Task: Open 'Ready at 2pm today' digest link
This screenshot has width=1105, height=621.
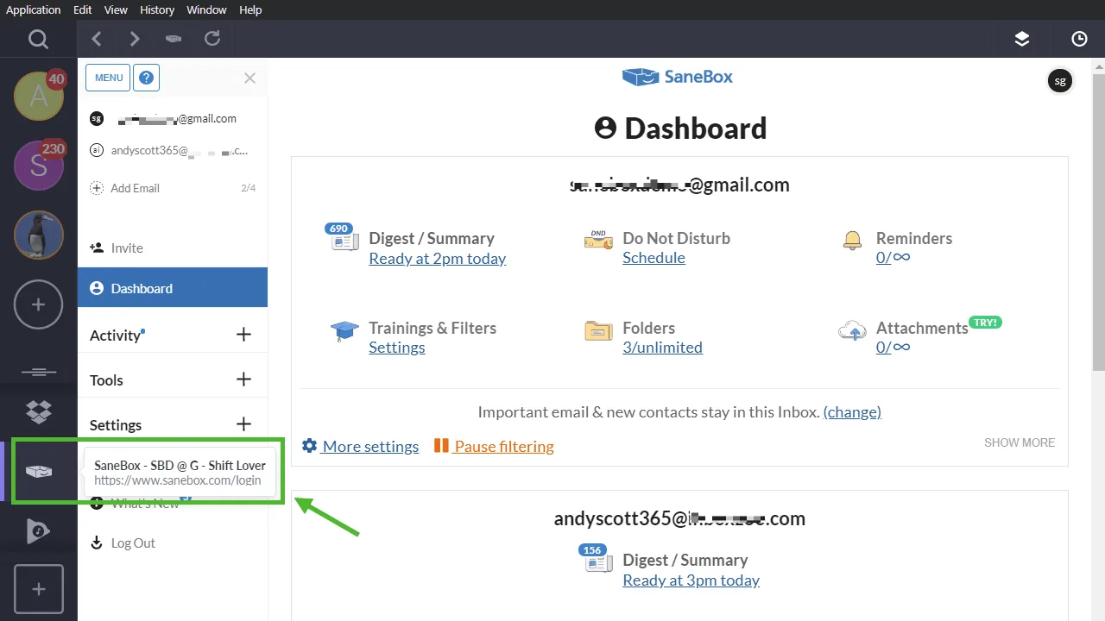Action: click(438, 259)
